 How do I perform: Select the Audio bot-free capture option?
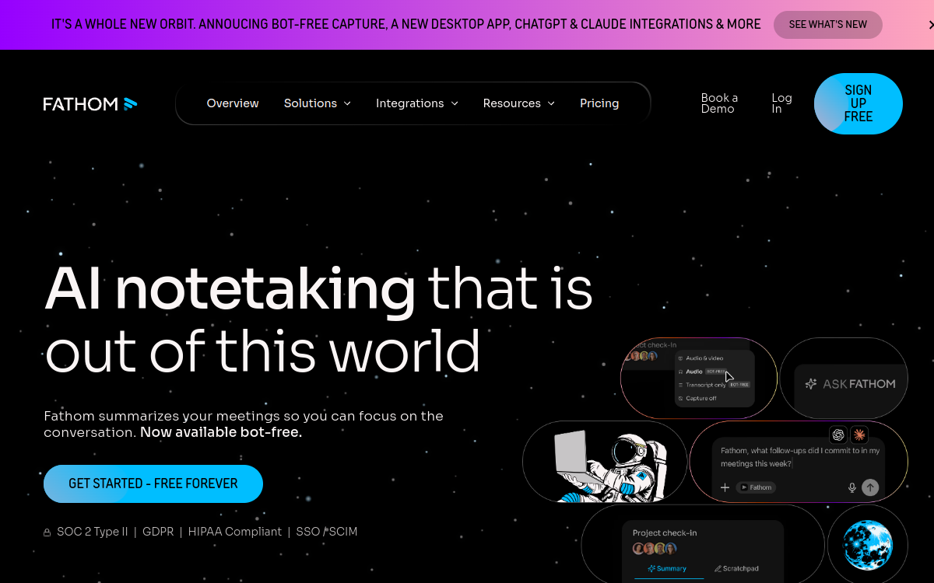702,372
